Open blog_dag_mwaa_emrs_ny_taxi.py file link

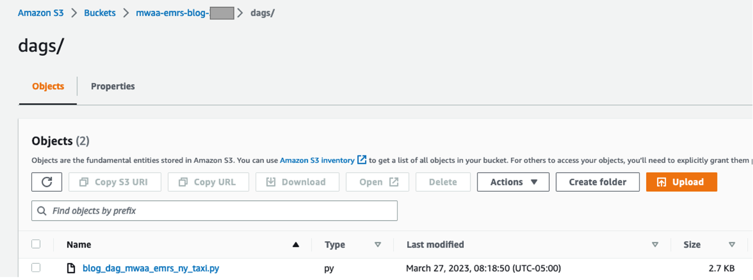pyautogui.click(x=151, y=268)
